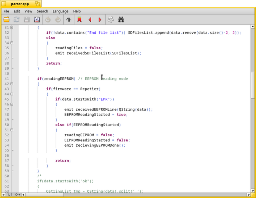Viewport: 256px width, 198px height.
Task: Open the status bar dropdown arrow at bottom left
Action: 4,195
